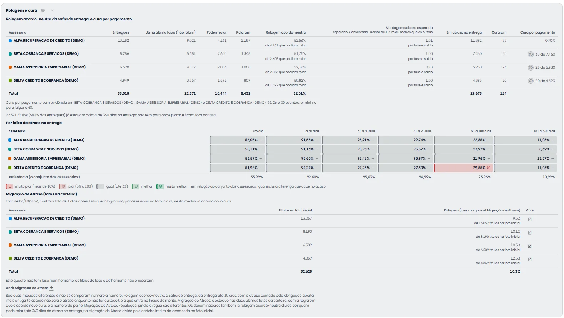
Task: Click the info icon next to 20 de 4.393
Action: (x=531, y=81)
